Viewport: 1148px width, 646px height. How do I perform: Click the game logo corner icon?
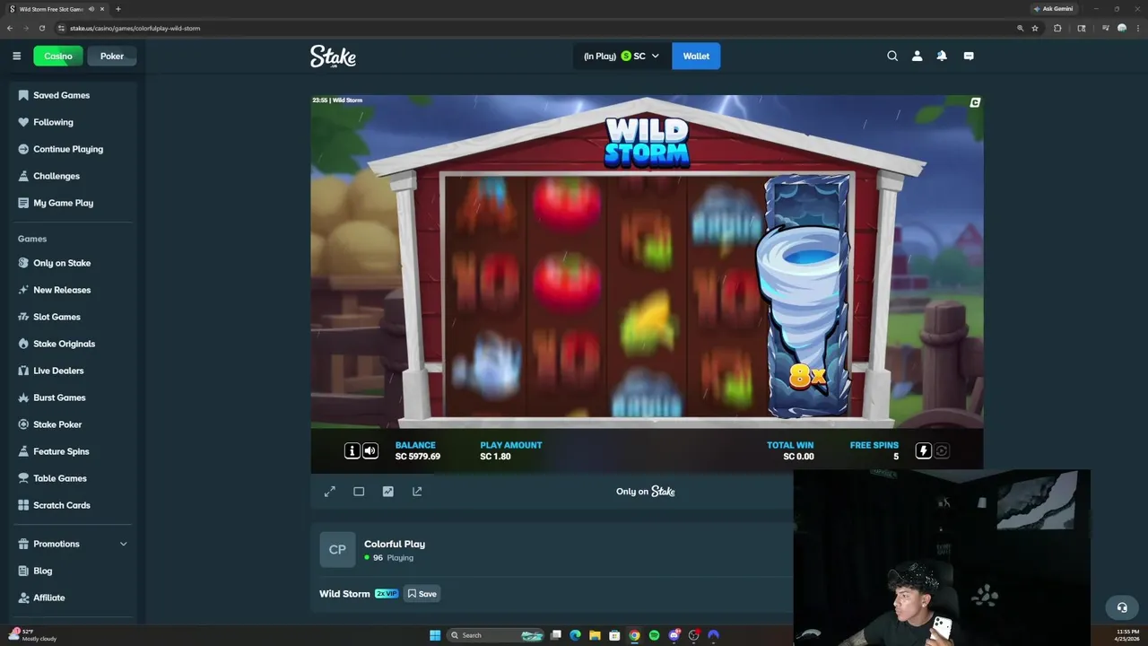(x=975, y=102)
